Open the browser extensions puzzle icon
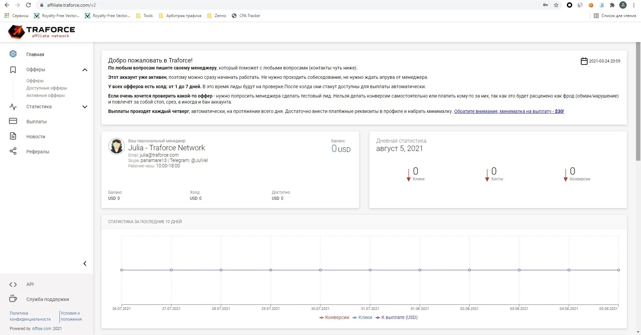 (x=612, y=5)
